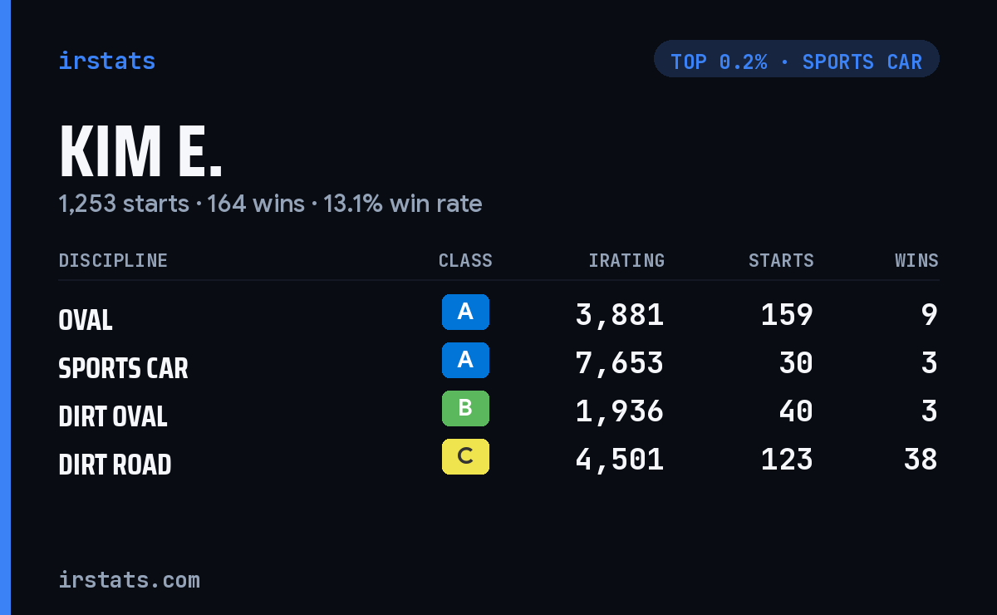
Task: Open the irstats logo at top
Action: coord(107,61)
